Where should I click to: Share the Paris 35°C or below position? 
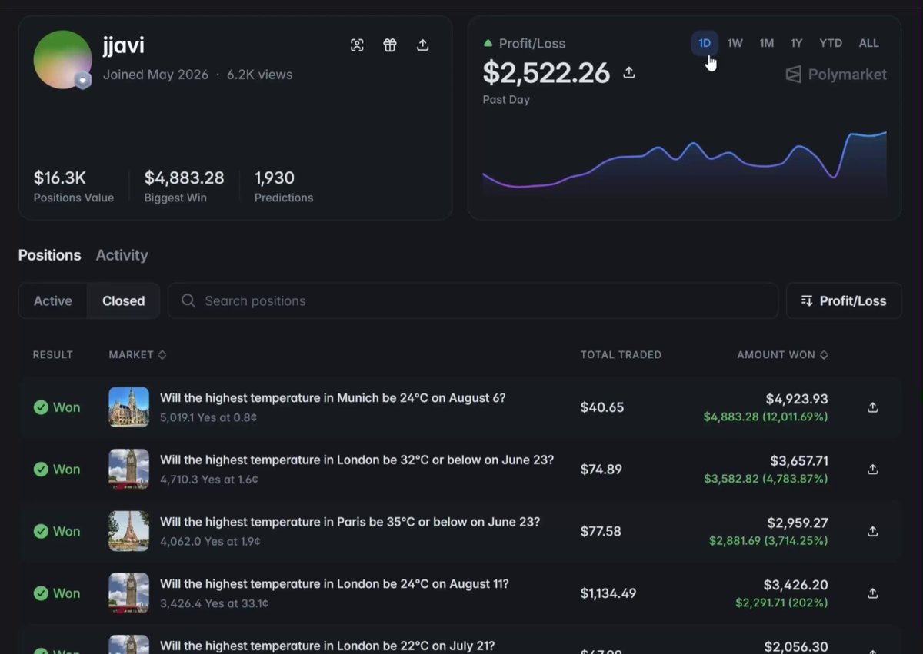point(872,531)
